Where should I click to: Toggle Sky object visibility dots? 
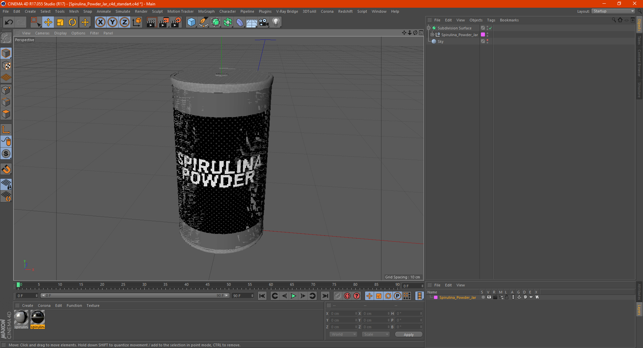(x=487, y=41)
